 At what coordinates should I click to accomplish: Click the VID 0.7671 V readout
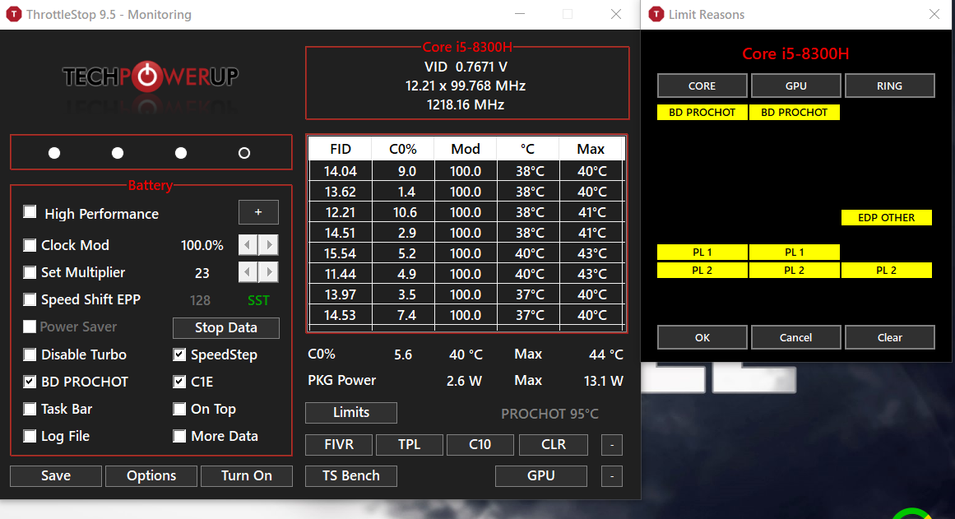click(466, 67)
